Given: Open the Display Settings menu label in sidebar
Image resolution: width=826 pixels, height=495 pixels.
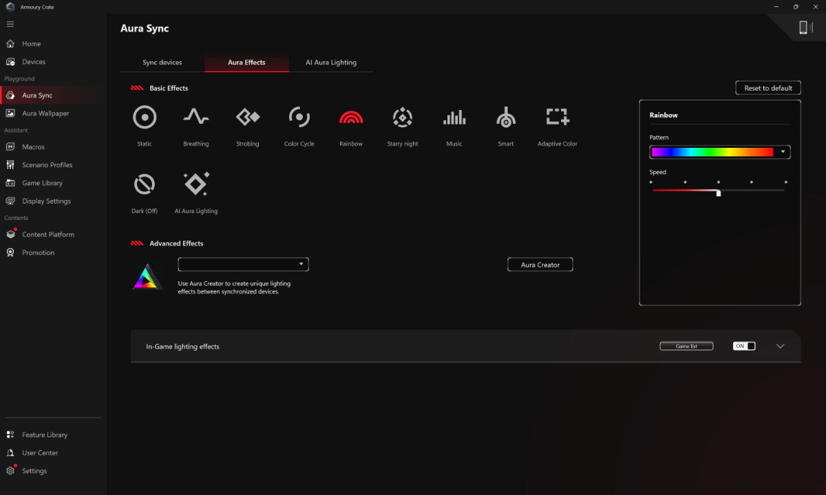Looking at the screenshot, I should click(x=46, y=201).
